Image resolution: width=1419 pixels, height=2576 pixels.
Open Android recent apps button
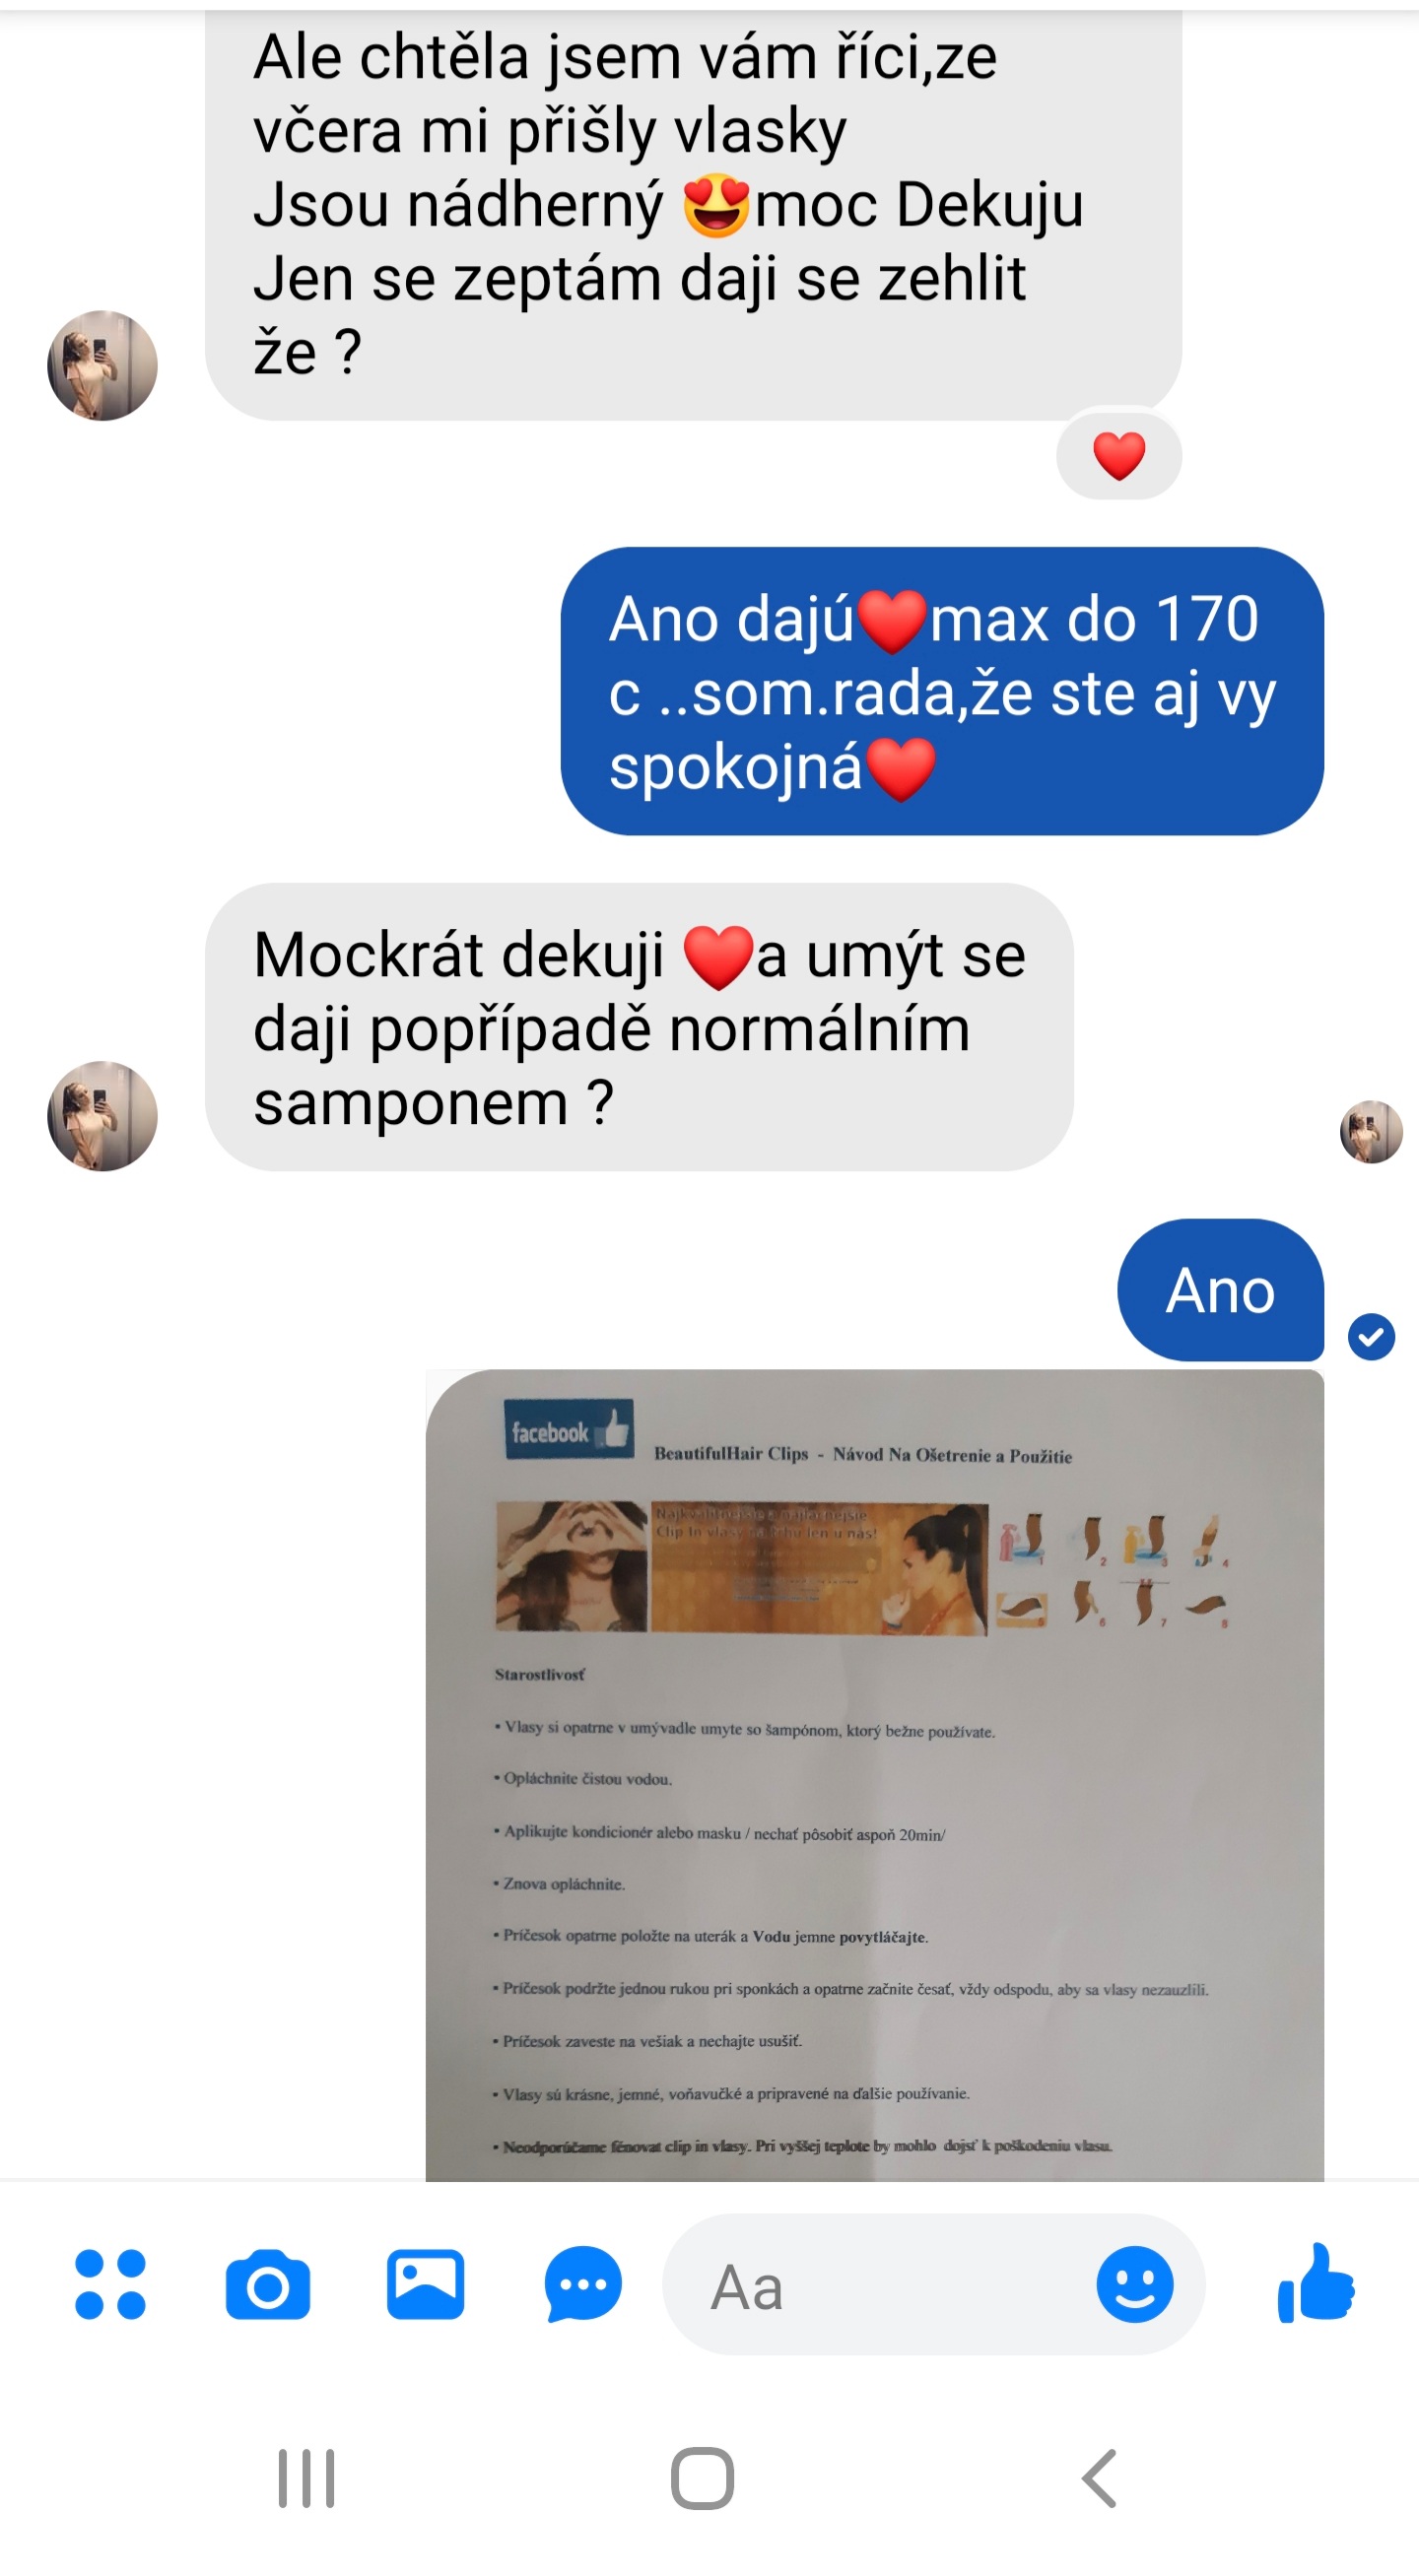[306, 2479]
